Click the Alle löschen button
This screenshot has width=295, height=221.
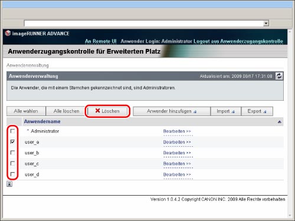tap(66, 111)
